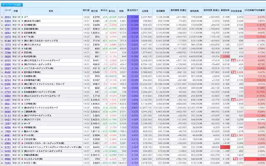Open stock code link 4902
Screen dimensions: 266x166
[x=7, y=159]
